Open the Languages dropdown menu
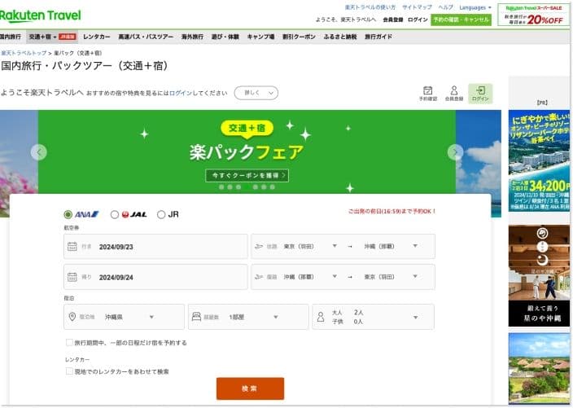 475,7
